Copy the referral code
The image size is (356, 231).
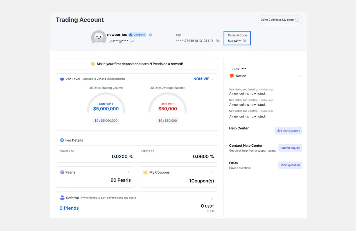[245, 41]
